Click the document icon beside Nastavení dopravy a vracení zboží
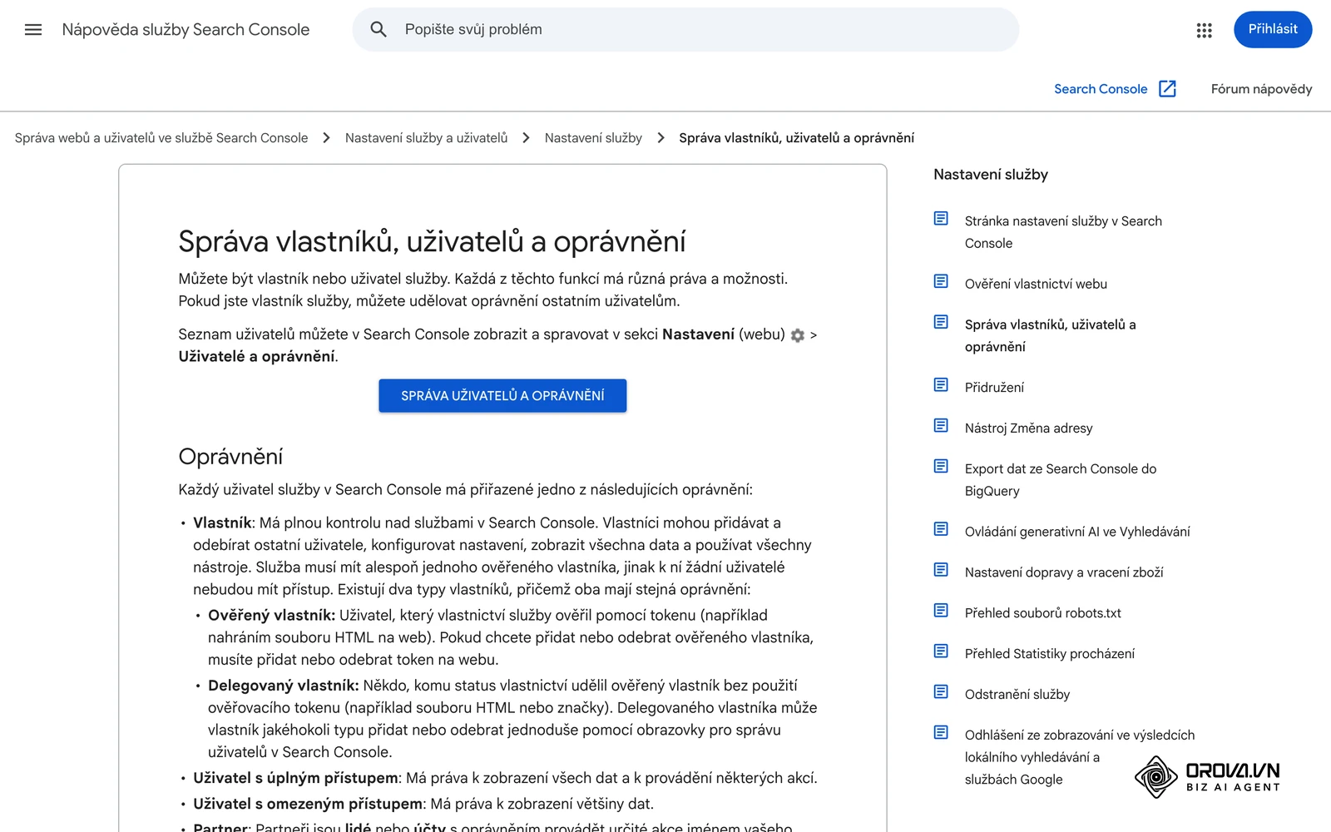 [941, 569]
